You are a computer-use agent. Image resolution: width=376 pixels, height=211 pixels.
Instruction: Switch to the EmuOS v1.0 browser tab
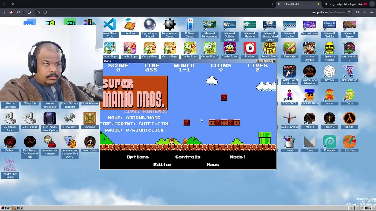[x=299, y=4]
